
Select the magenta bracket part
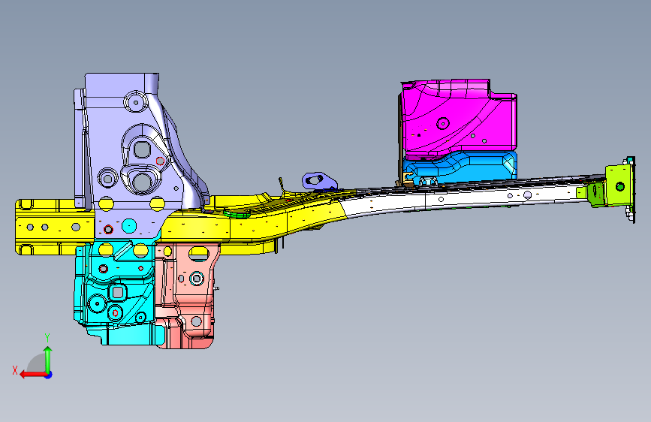(459, 119)
